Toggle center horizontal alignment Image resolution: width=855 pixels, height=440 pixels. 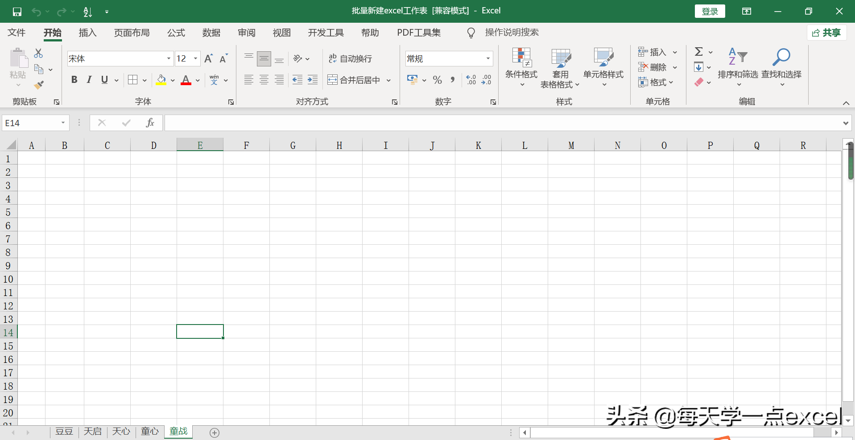tap(264, 80)
